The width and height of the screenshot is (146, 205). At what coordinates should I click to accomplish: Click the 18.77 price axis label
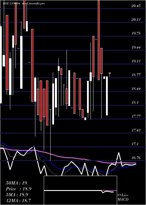(136, 75)
